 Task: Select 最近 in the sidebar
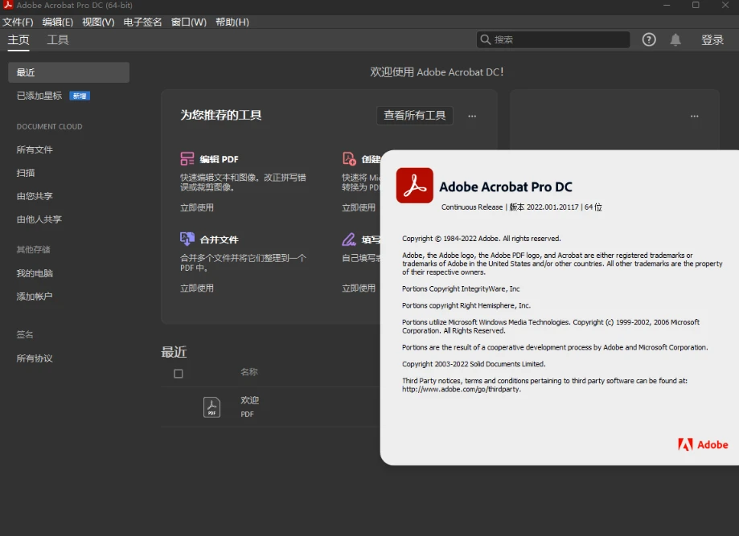click(x=69, y=72)
